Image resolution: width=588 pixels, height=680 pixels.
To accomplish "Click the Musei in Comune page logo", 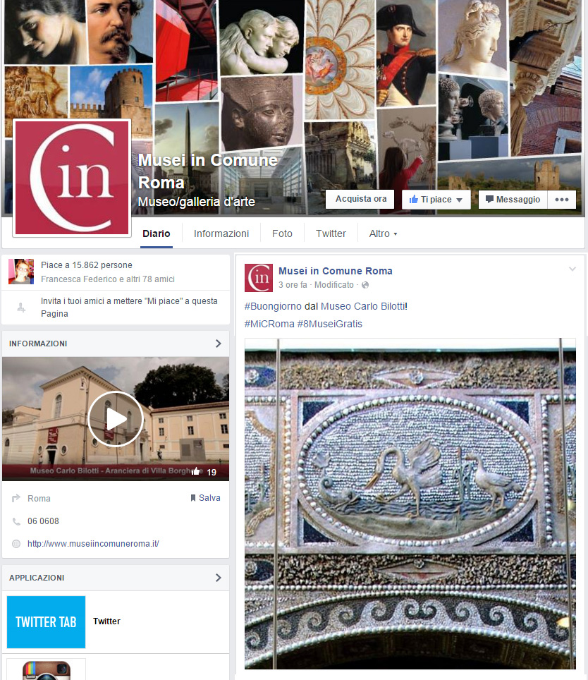I will coord(72,178).
